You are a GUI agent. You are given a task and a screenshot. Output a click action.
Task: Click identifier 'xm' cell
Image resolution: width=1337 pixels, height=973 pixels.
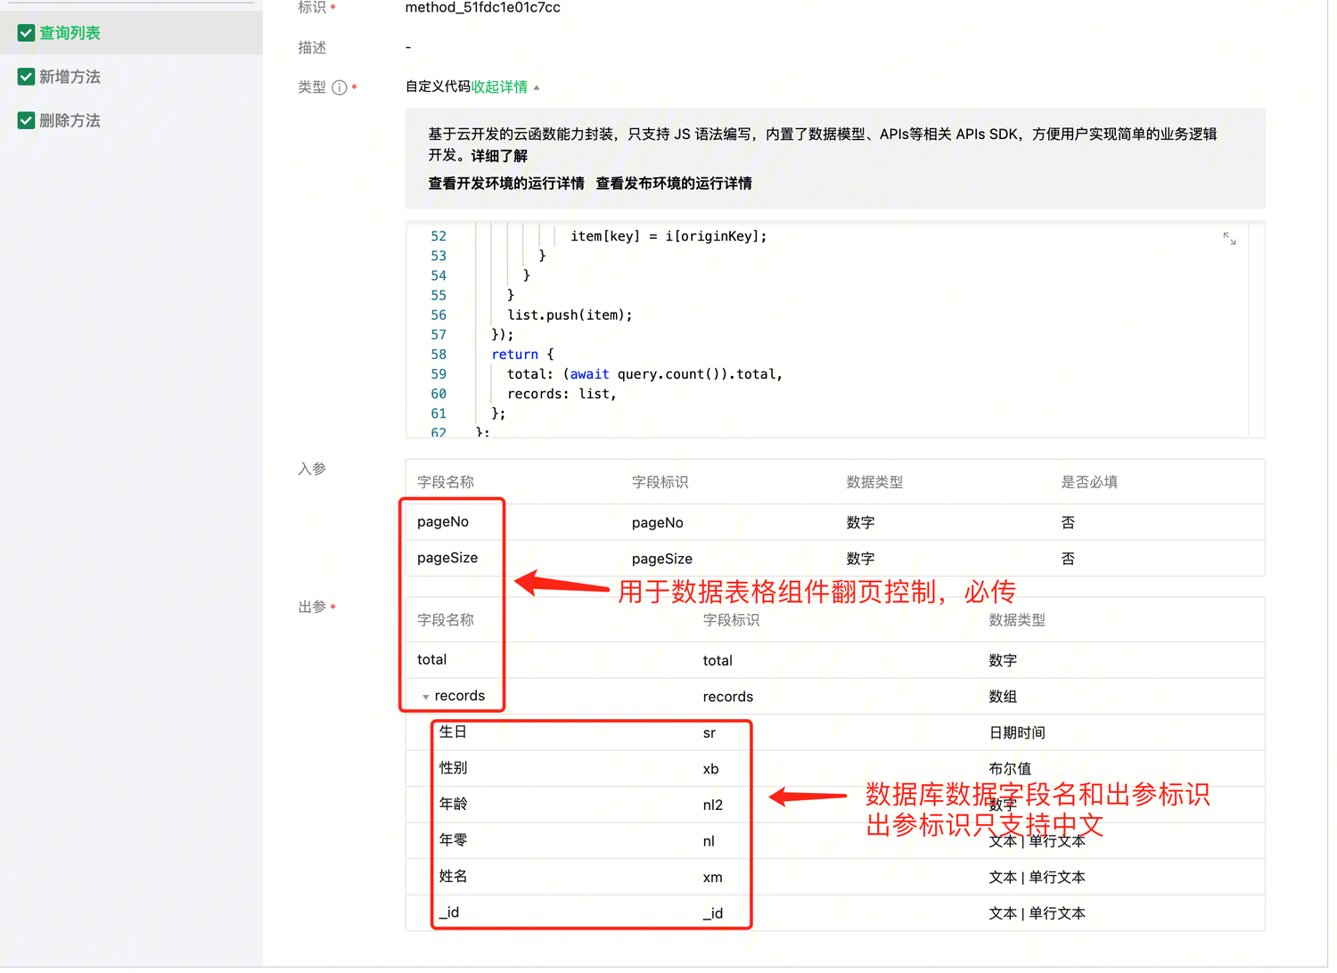point(712,878)
